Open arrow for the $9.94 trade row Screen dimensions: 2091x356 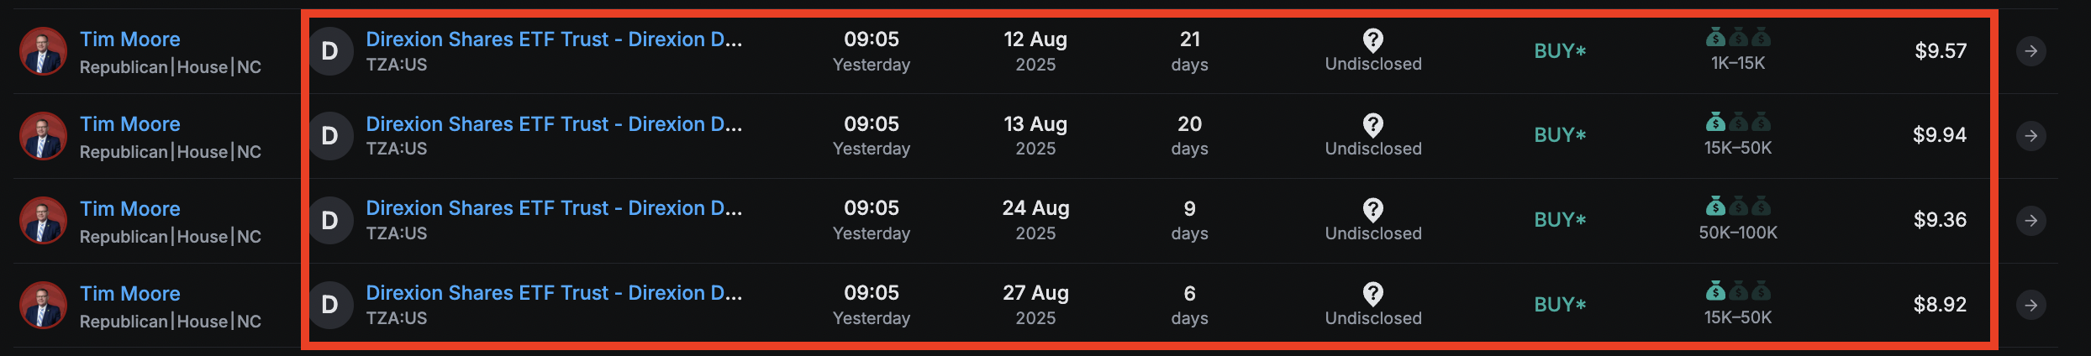pyautogui.click(x=2030, y=136)
